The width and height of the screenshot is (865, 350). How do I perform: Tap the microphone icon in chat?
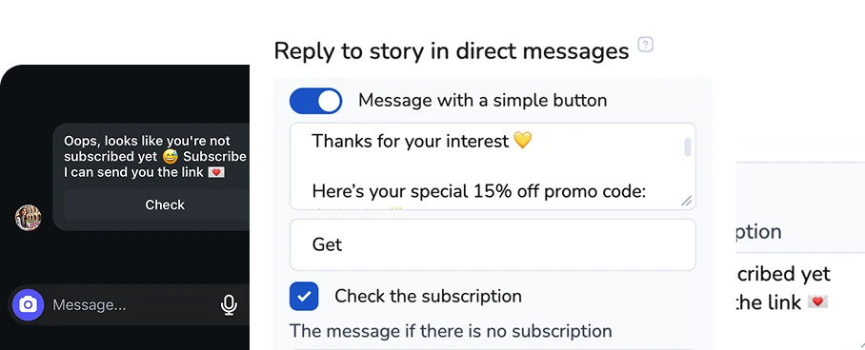229,304
